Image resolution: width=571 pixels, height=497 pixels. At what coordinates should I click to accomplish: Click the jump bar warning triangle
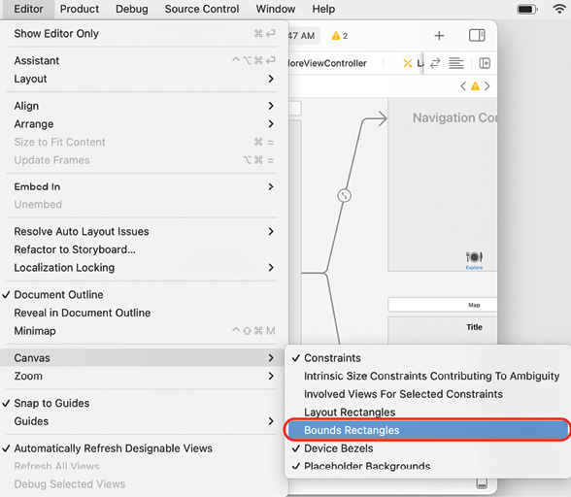[x=475, y=86]
